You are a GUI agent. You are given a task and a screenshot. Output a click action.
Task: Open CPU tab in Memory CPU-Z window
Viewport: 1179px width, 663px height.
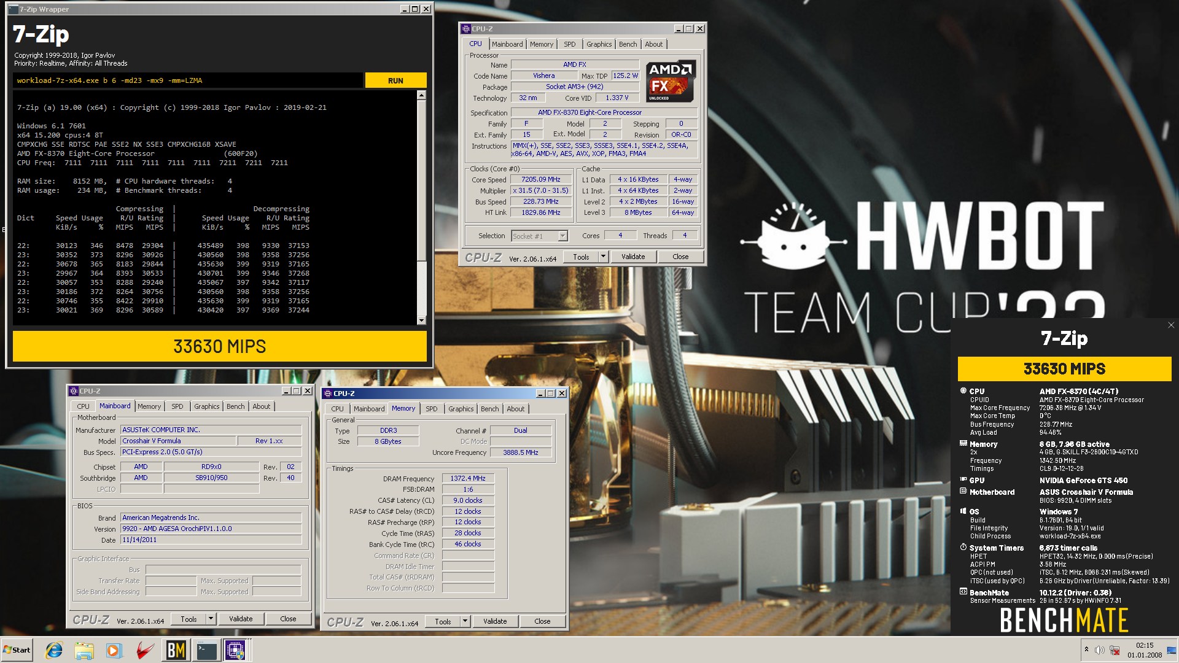coord(337,409)
